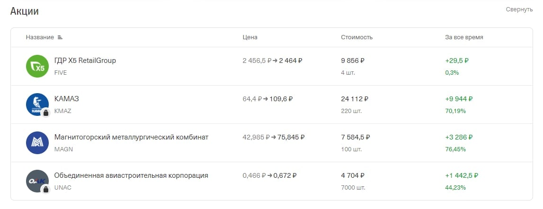Image resolution: width=543 pixels, height=209 pixels.
Task: Click the Стоимость column header
Action: [x=356, y=37]
